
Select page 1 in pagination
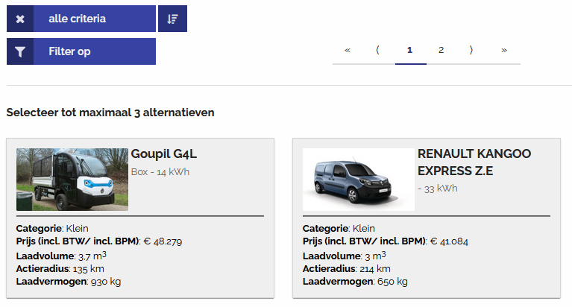click(410, 50)
